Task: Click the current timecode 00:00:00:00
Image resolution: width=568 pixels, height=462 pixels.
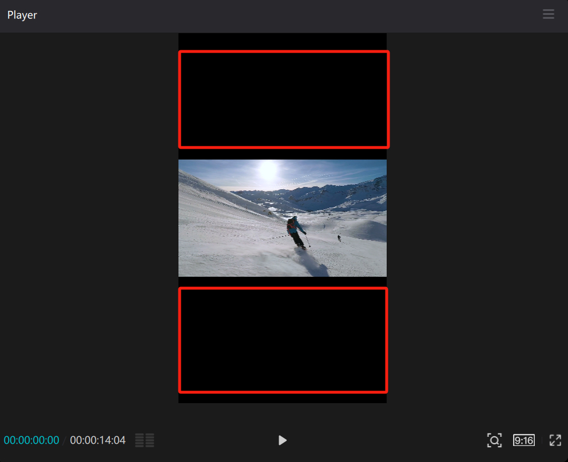Action: (31, 440)
